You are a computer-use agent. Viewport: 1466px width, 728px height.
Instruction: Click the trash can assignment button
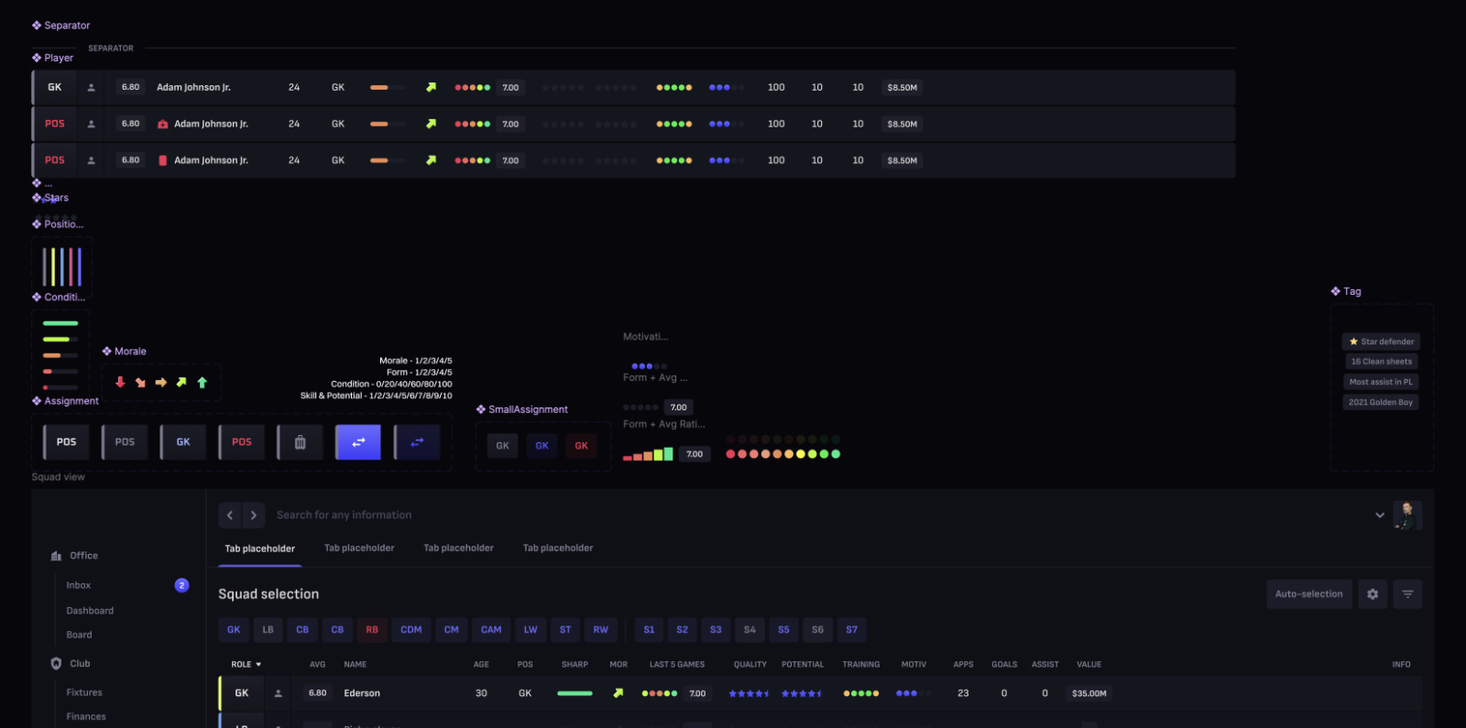click(301, 442)
